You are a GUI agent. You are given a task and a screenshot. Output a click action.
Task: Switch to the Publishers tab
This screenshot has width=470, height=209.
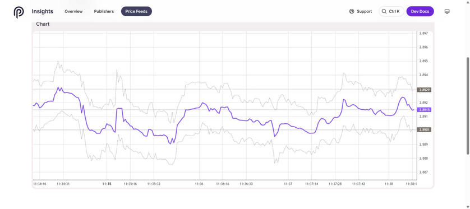[104, 11]
